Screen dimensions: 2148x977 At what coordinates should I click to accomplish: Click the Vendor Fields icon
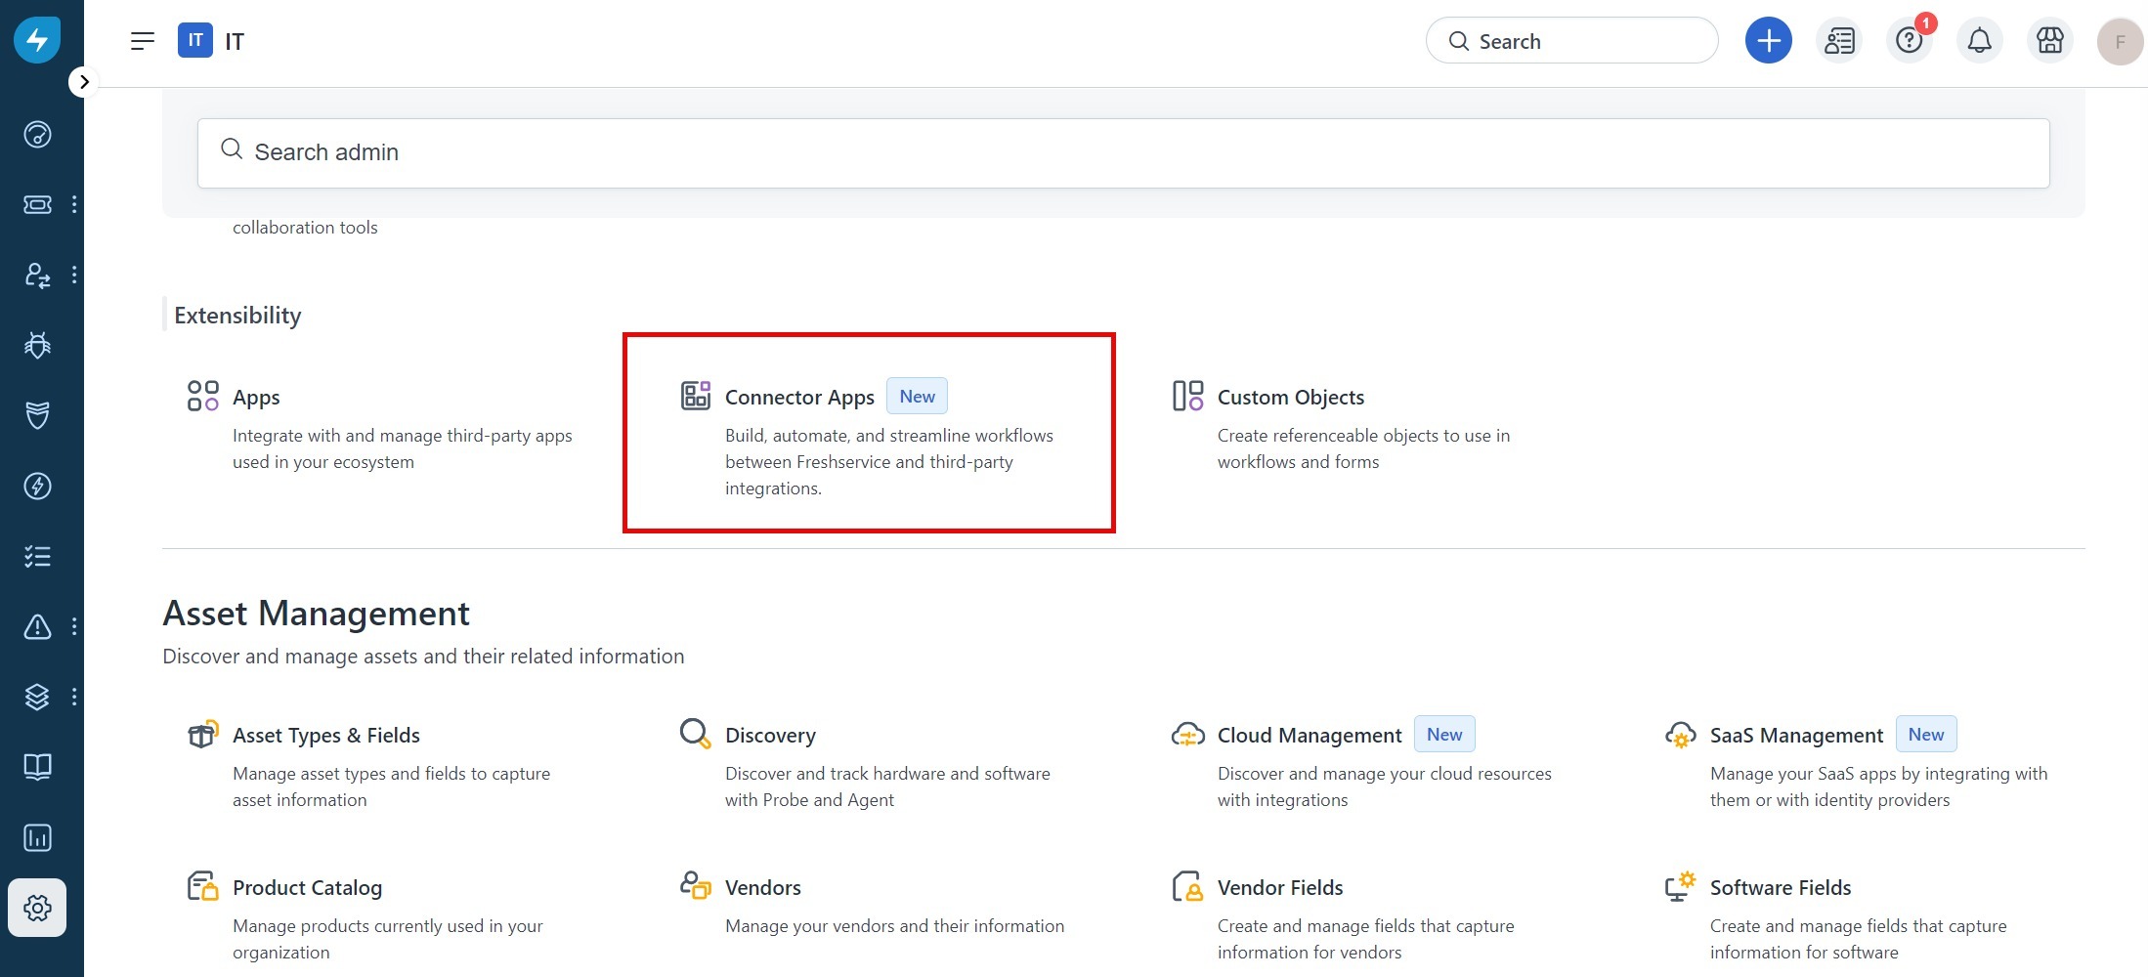click(1188, 886)
